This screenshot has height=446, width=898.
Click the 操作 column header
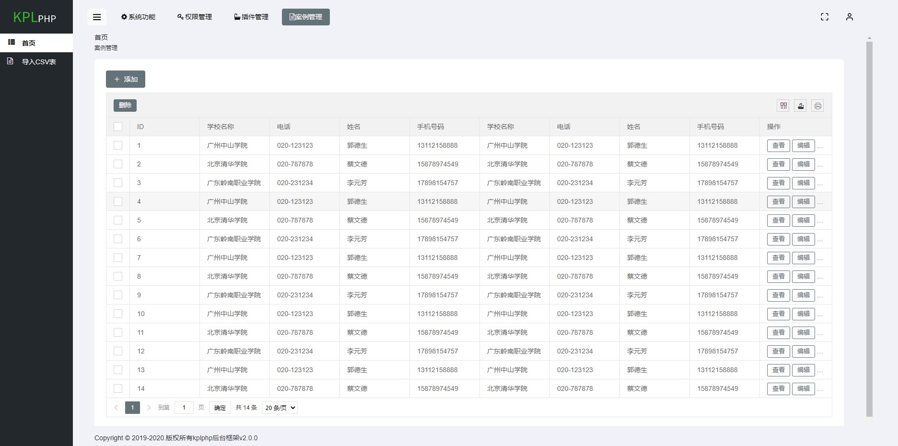tap(795, 127)
